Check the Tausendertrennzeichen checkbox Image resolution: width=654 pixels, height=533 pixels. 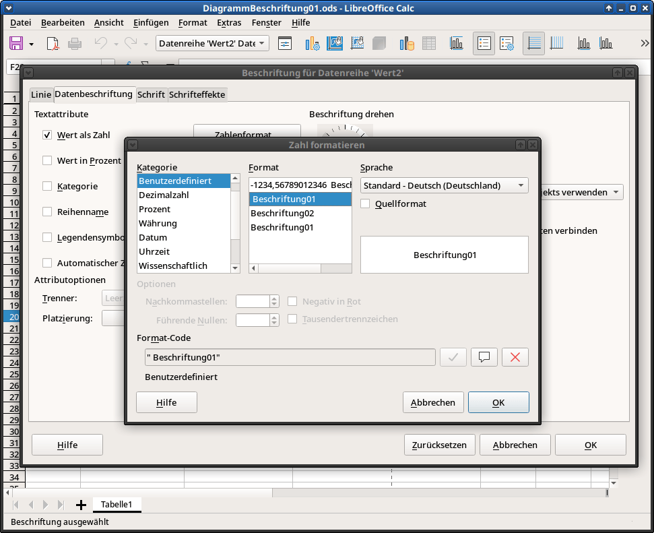point(292,319)
